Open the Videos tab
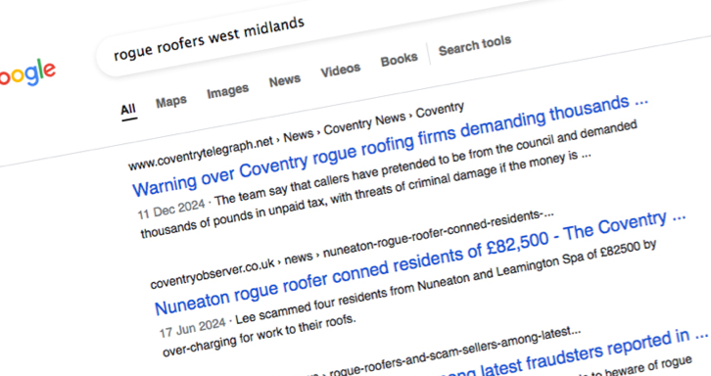 341,70
